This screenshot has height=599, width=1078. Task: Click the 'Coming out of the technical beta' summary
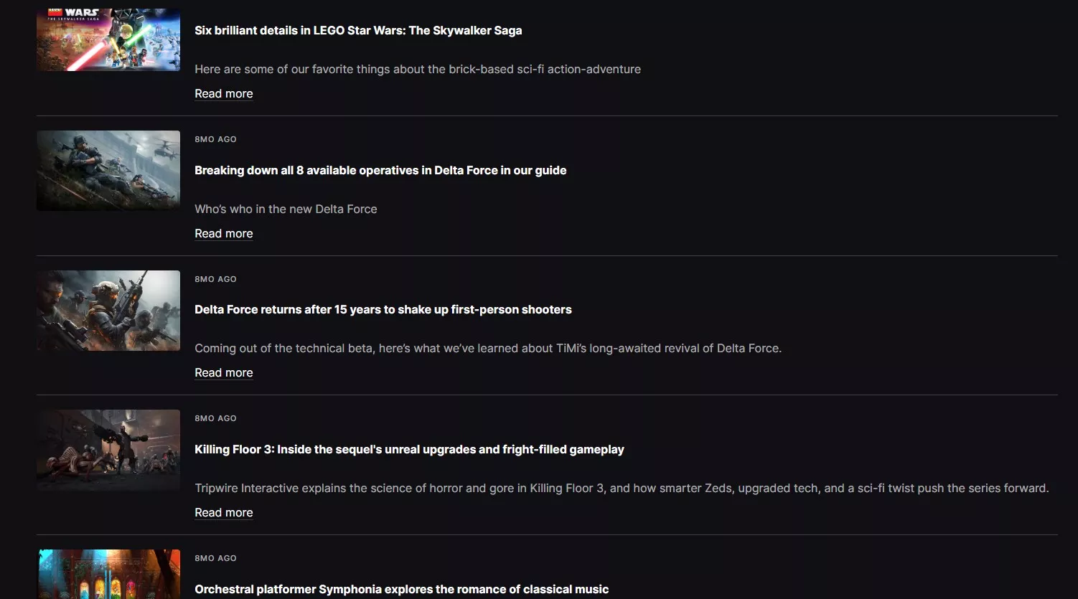(488, 348)
